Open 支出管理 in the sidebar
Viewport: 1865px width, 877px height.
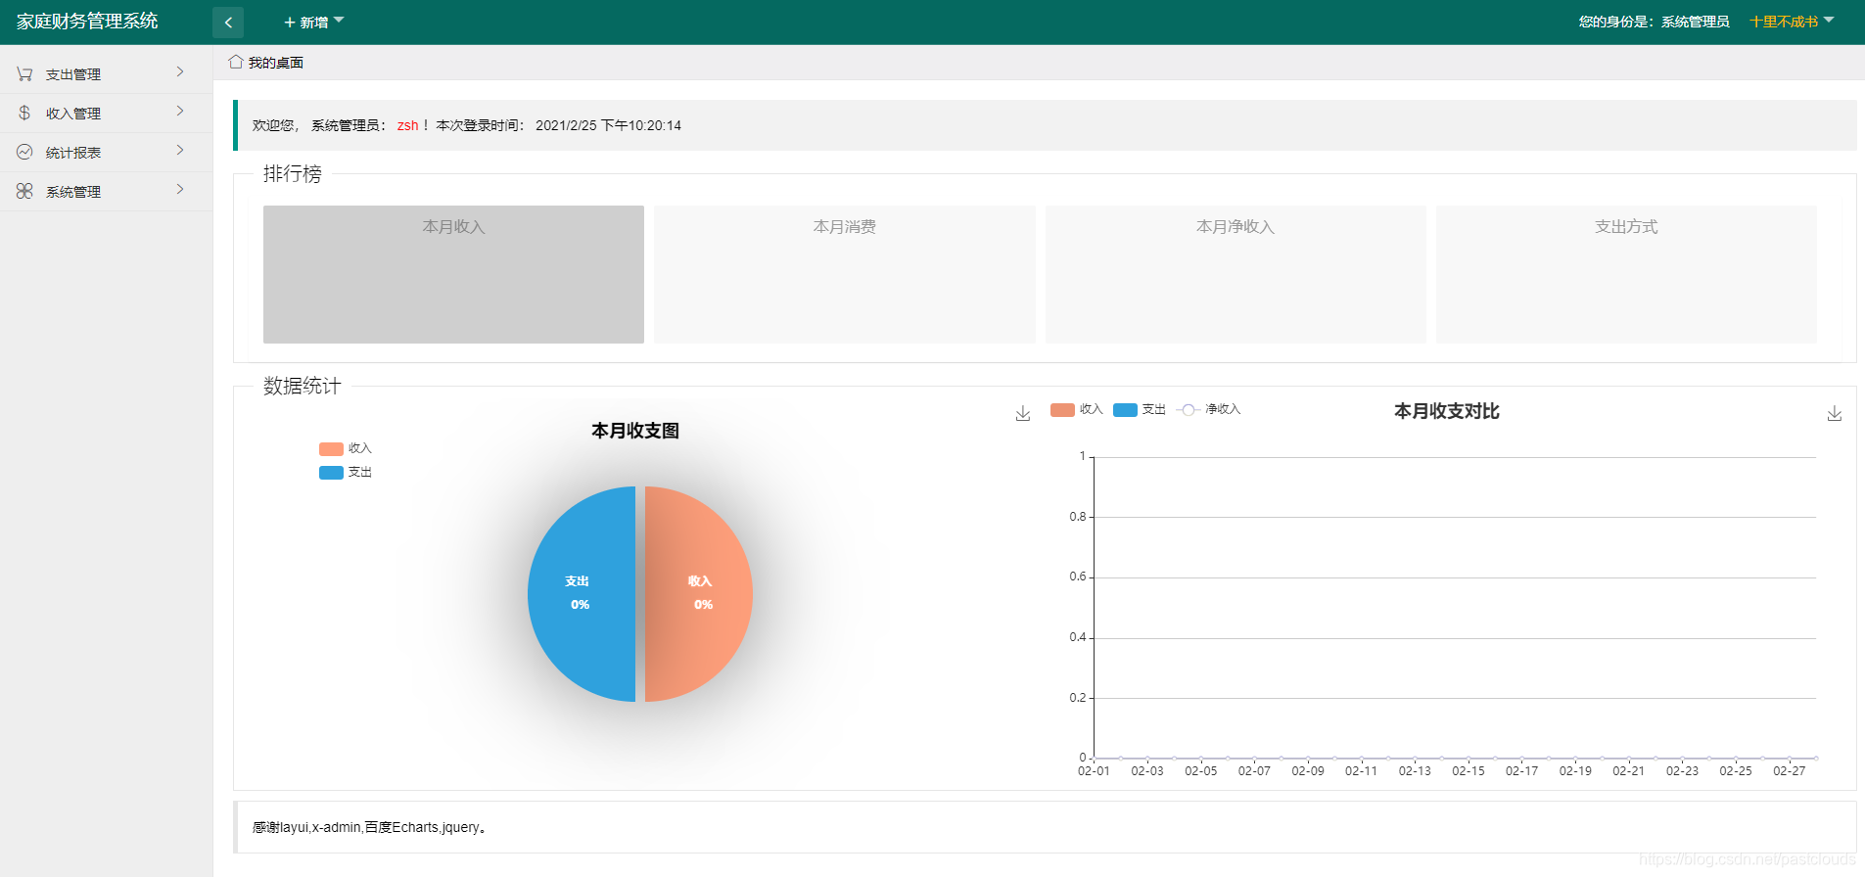106,74
